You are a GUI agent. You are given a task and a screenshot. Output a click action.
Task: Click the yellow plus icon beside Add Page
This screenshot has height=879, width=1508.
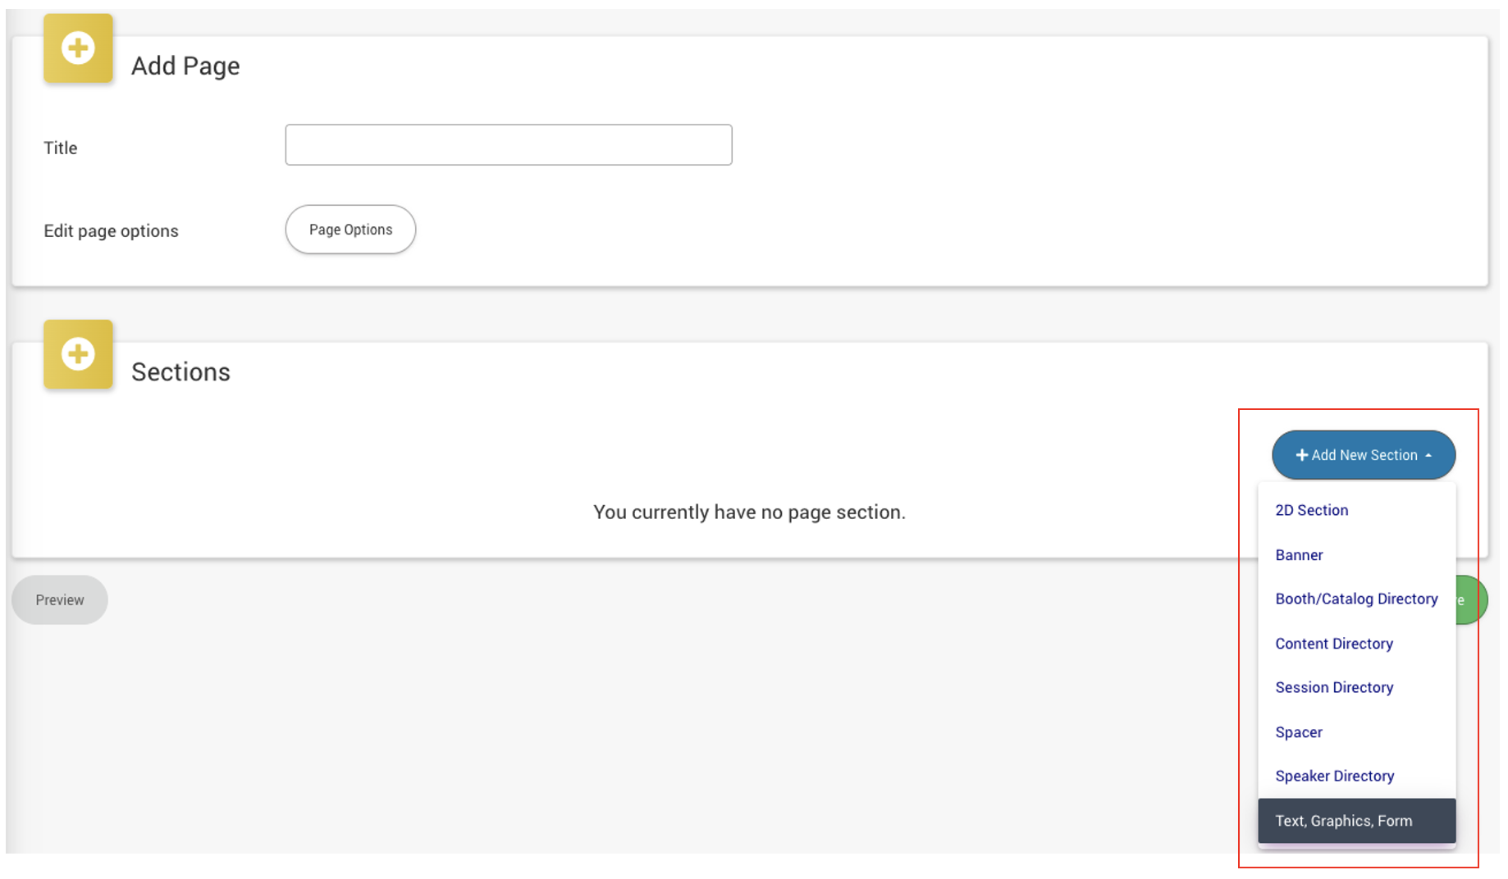click(x=78, y=48)
